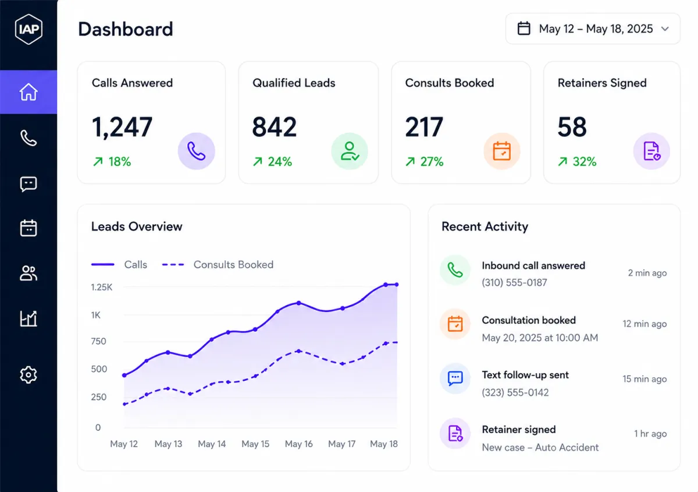Select the May 12 – May 18, 2025 range

click(593, 29)
